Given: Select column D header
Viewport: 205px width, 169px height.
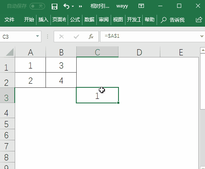Looking at the screenshot, I should [139, 52].
